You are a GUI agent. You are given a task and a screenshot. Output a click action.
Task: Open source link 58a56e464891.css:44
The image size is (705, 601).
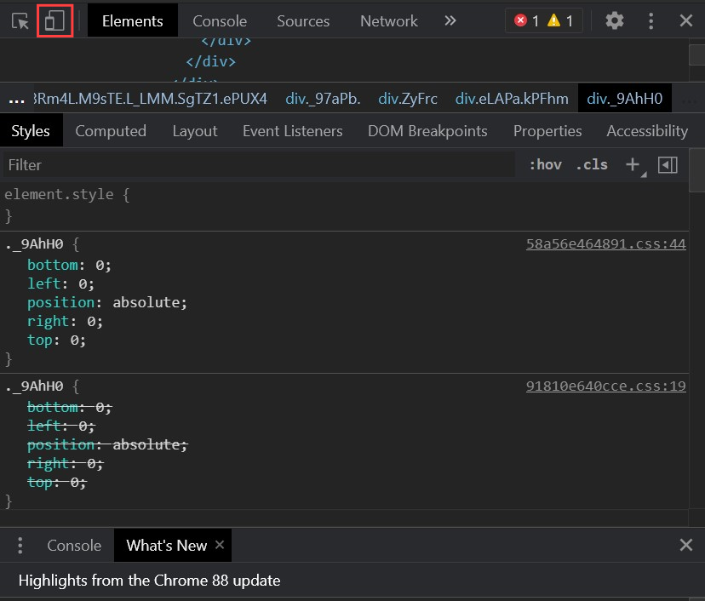(605, 244)
